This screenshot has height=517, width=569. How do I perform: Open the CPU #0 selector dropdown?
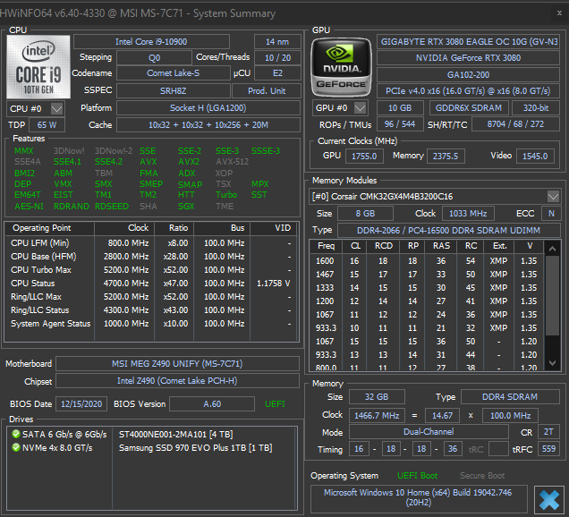(57, 108)
